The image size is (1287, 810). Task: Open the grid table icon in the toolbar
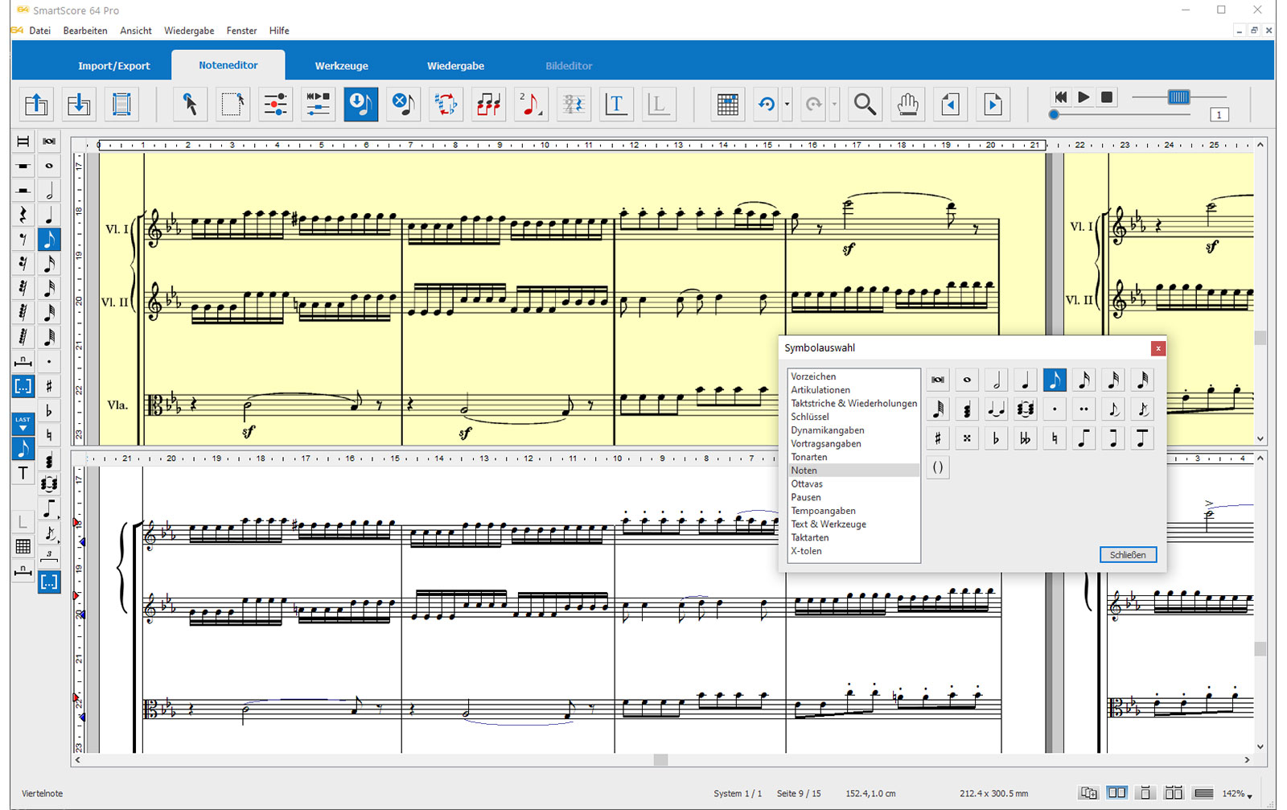click(x=728, y=105)
